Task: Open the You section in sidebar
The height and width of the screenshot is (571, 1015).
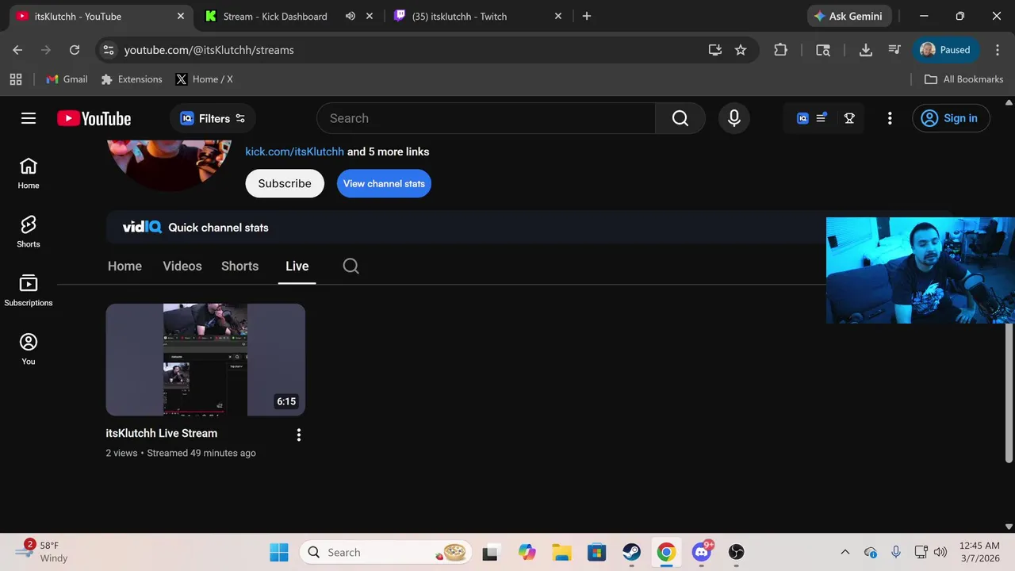Action: click(x=29, y=349)
